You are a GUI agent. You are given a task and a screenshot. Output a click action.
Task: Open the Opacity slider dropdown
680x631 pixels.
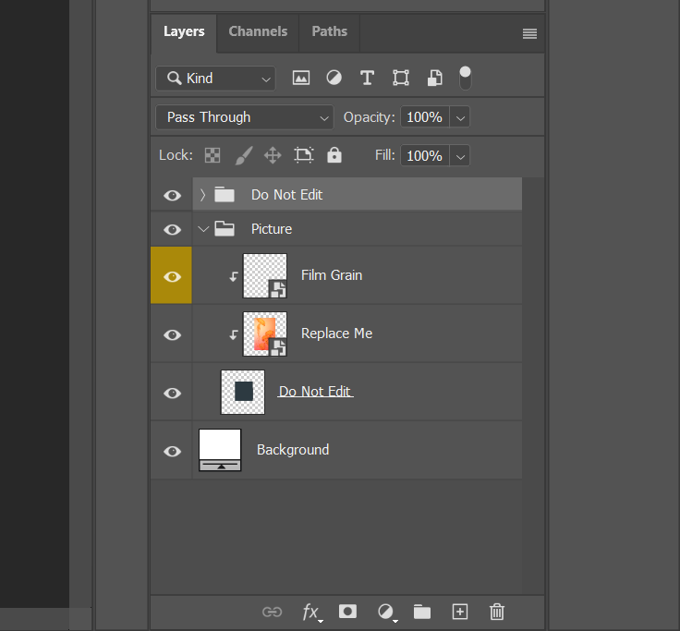click(460, 117)
